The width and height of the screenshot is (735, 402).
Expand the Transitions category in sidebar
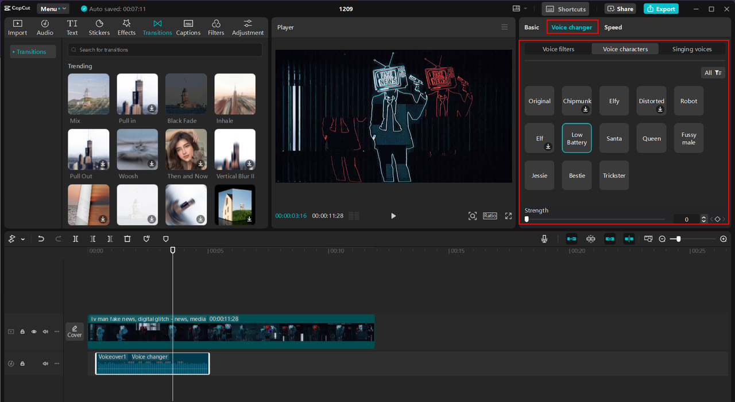[32, 52]
